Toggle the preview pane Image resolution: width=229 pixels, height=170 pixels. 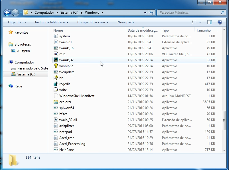point(210,22)
